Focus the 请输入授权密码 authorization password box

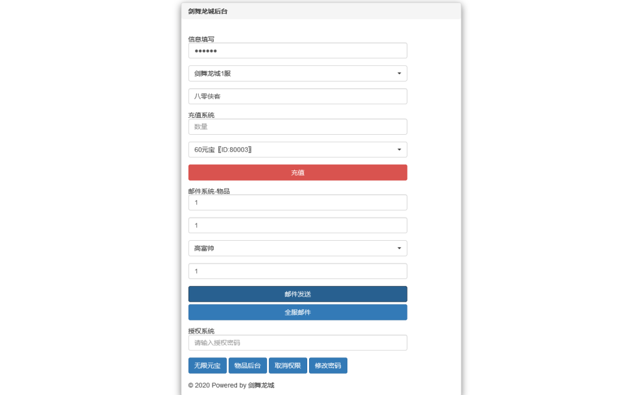297,342
